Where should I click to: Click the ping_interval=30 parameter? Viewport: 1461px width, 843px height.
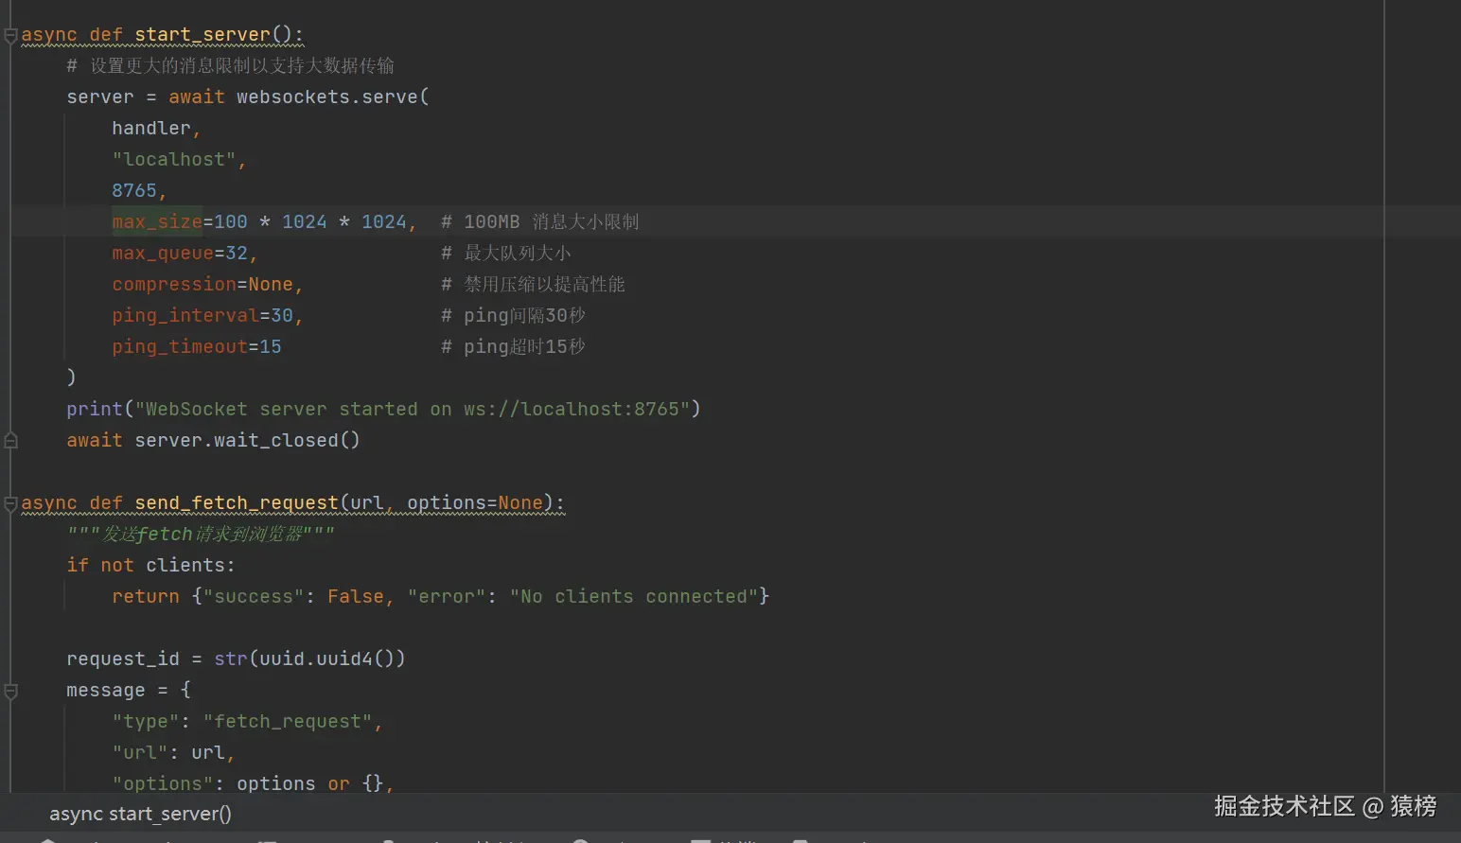[x=202, y=315]
